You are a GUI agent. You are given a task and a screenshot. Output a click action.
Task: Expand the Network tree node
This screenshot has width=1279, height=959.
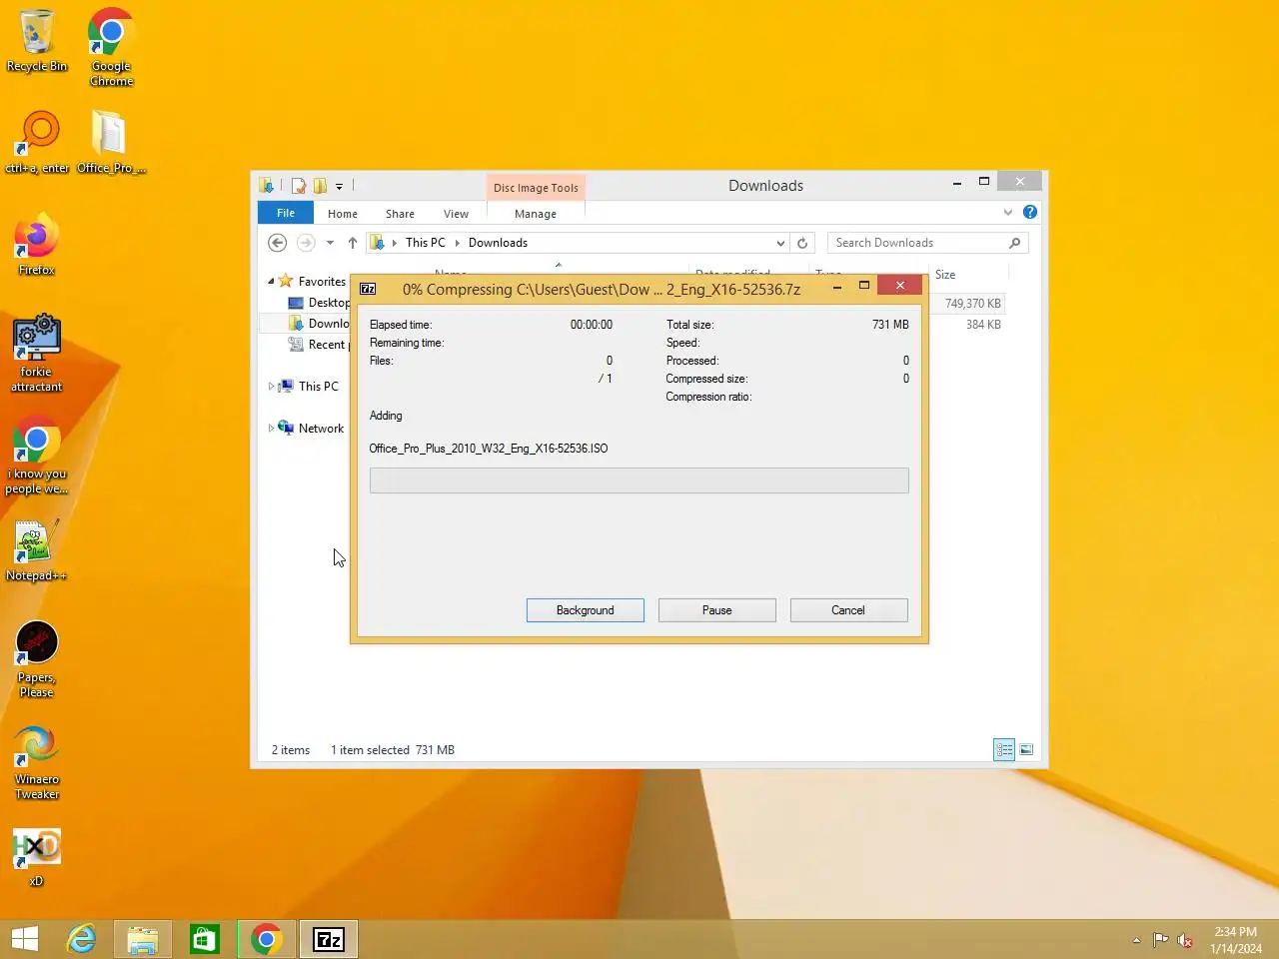coord(271,429)
